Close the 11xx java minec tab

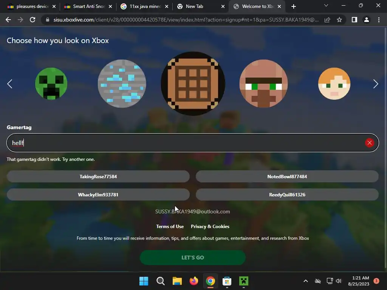(167, 6)
